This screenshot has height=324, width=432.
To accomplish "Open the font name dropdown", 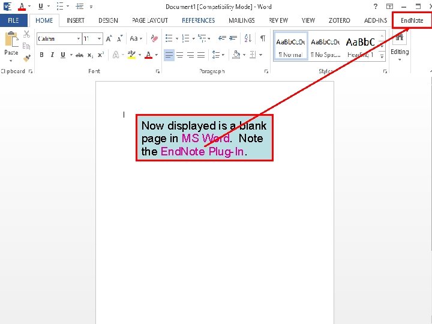I will coord(79,39).
